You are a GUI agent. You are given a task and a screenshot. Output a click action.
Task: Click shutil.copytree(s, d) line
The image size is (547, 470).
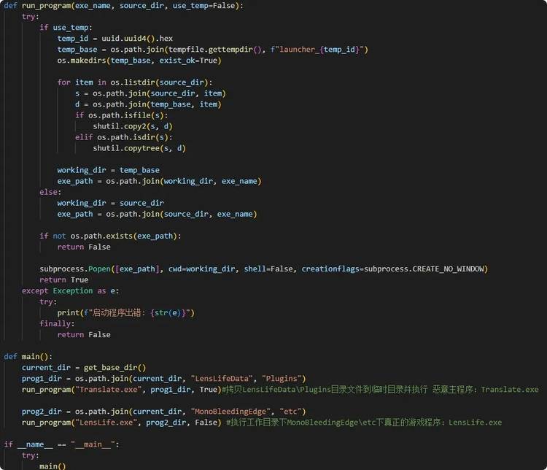(x=139, y=148)
